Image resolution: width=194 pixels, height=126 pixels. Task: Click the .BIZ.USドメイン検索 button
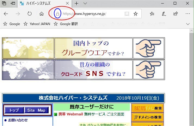148,108
